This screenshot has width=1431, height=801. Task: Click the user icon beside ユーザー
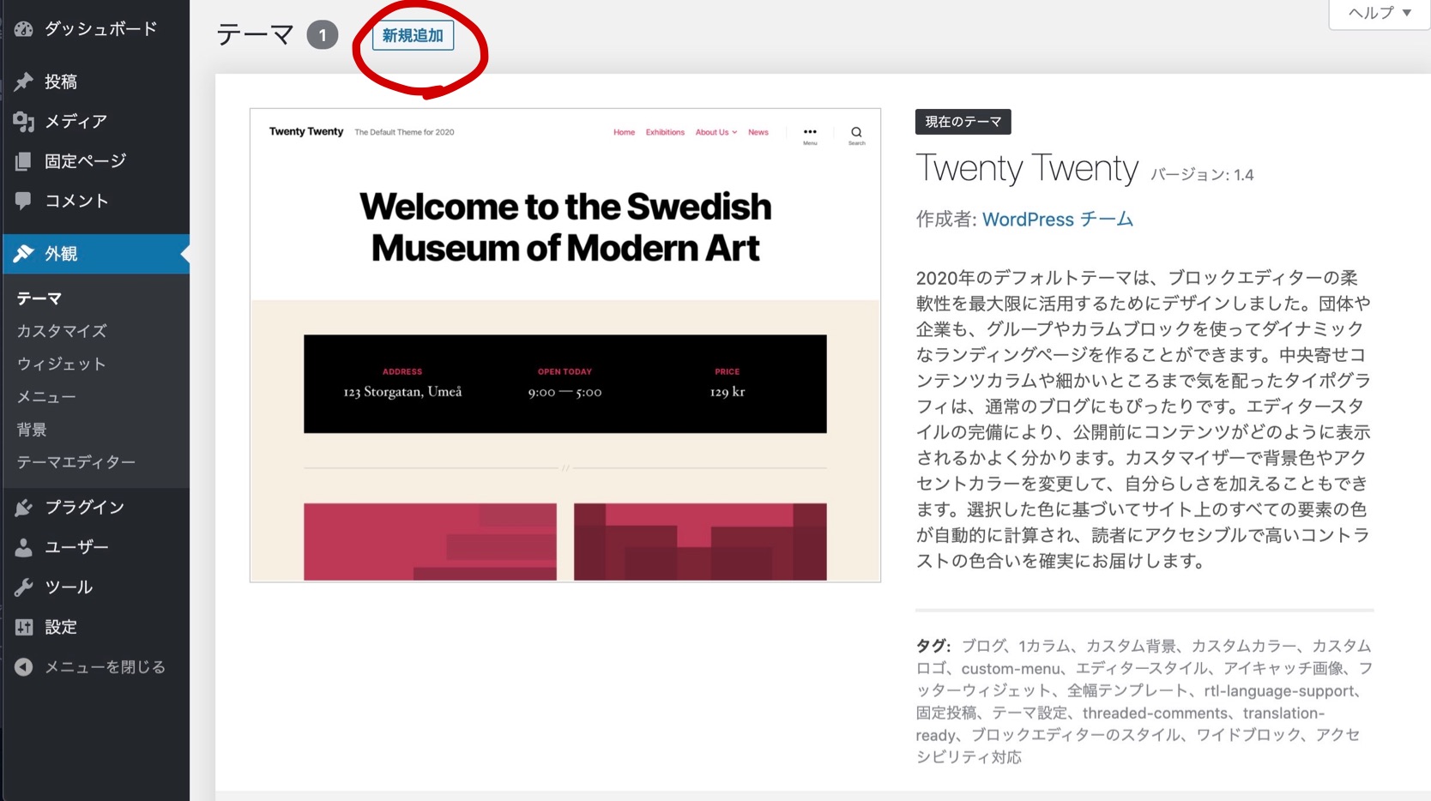click(x=23, y=547)
